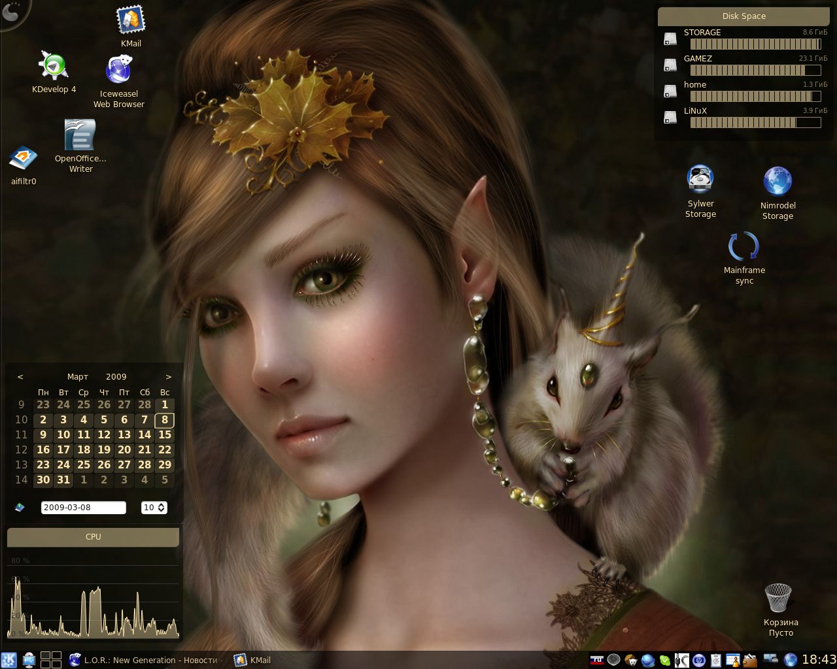
Task: Adjust the week number 10 spinbox
Action: 154,508
